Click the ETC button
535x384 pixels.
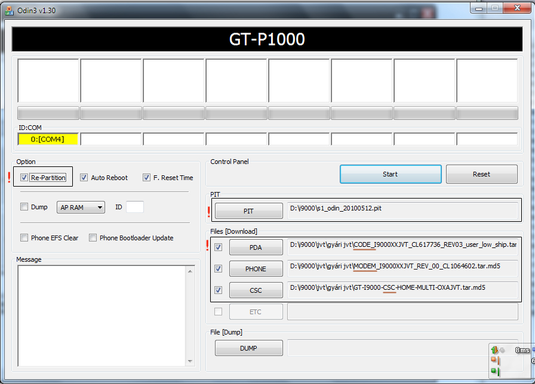pyautogui.click(x=256, y=312)
